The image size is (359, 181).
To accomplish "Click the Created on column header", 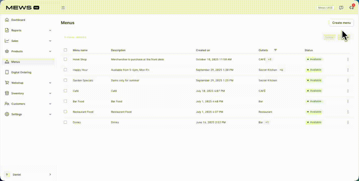I will [x=203, y=50].
